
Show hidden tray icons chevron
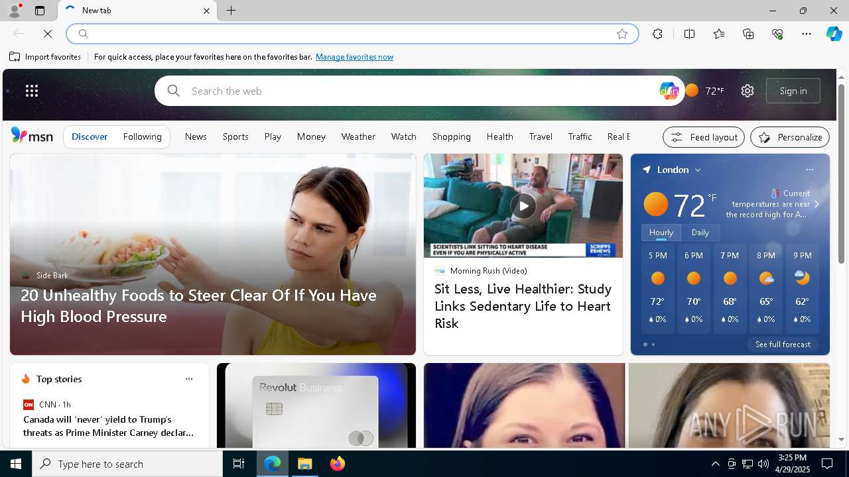click(x=715, y=464)
